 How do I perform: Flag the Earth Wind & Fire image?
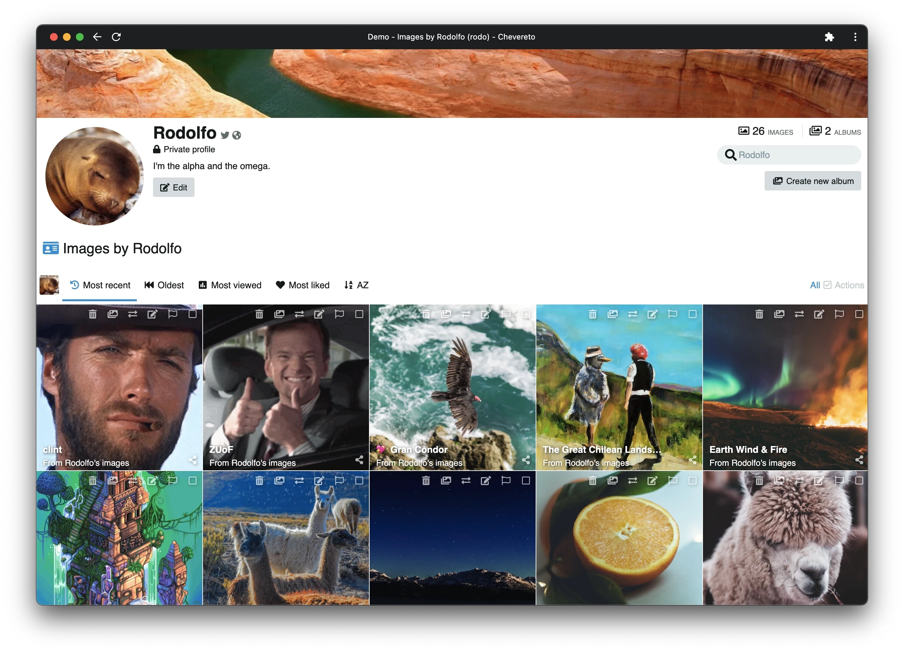839,314
